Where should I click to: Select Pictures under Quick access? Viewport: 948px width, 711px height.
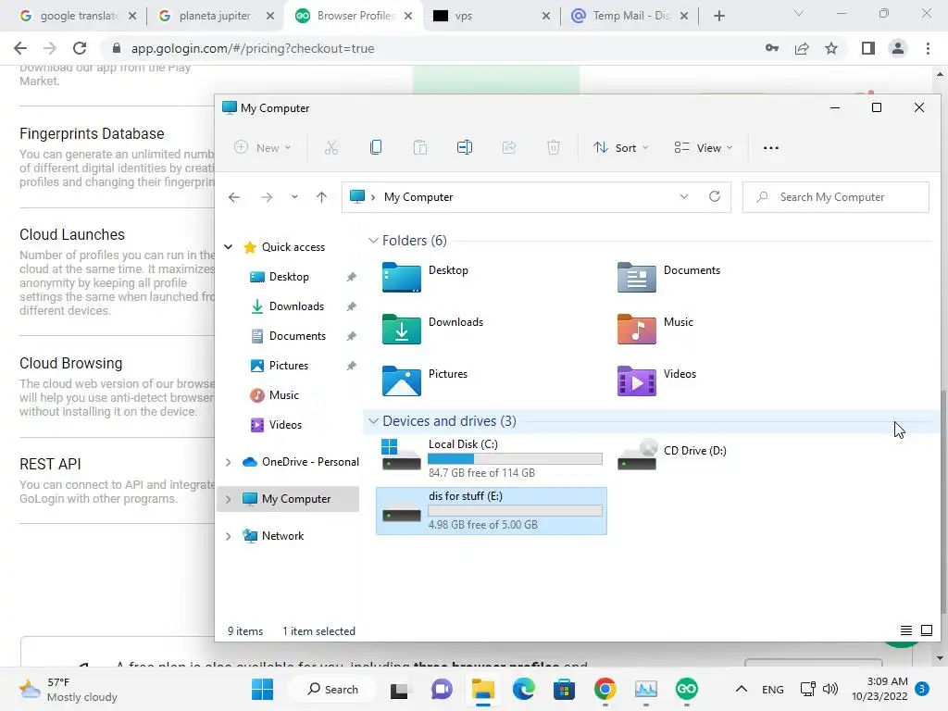289,366
